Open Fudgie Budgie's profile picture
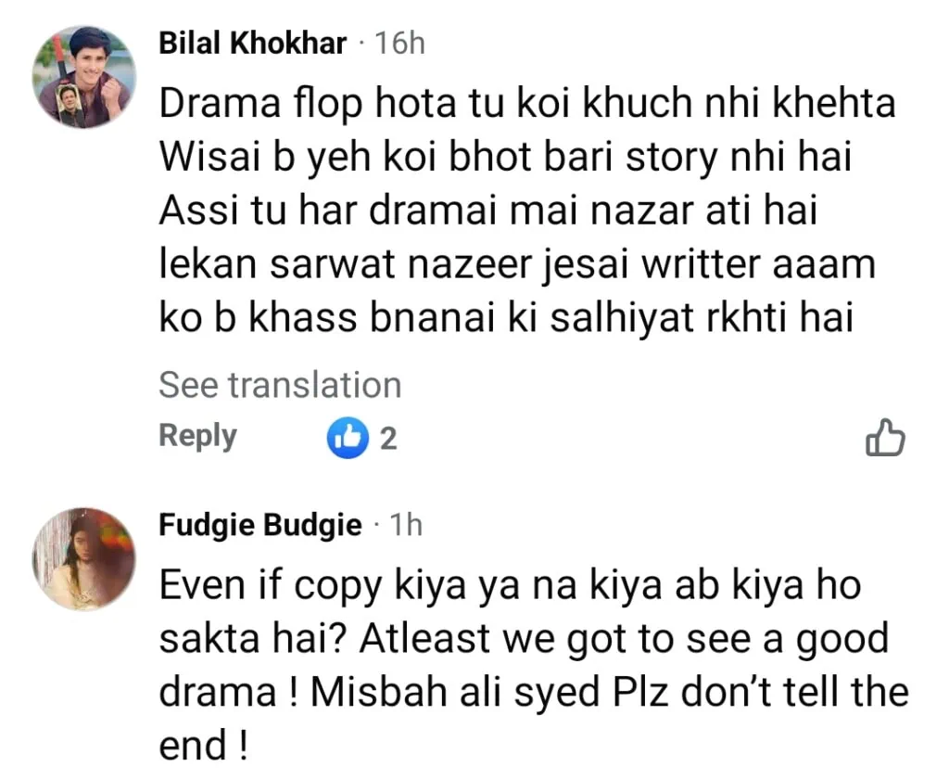 pos(84,558)
